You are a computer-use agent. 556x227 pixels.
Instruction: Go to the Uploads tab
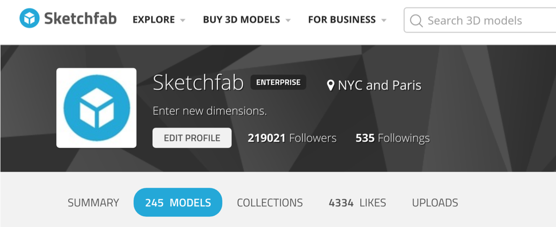[435, 202]
